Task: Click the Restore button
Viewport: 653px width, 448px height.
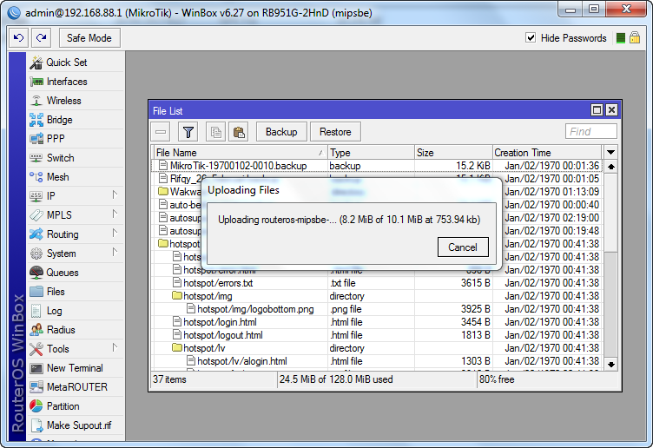Action: pyautogui.click(x=335, y=132)
